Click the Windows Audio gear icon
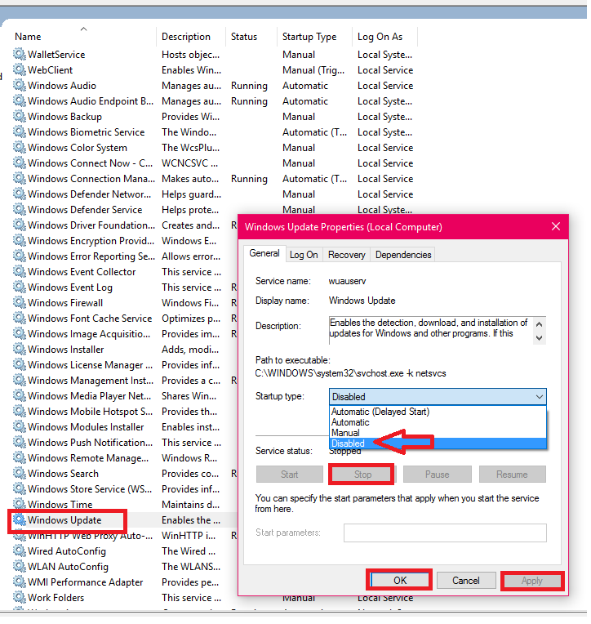Image resolution: width=591 pixels, height=624 pixels. (x=19, y=85)
